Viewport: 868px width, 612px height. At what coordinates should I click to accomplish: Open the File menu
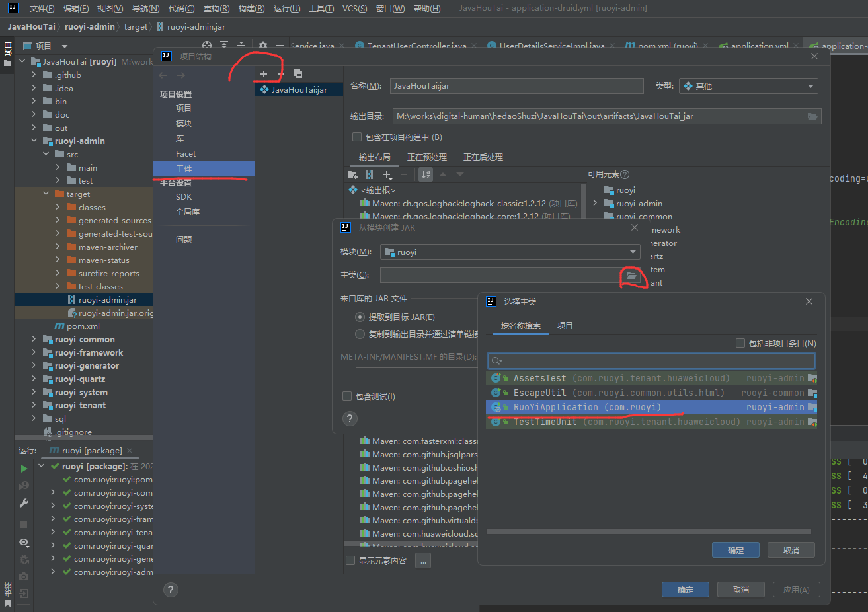point(42,8)
